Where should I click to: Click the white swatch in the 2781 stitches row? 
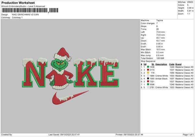(x=148, y=87)
